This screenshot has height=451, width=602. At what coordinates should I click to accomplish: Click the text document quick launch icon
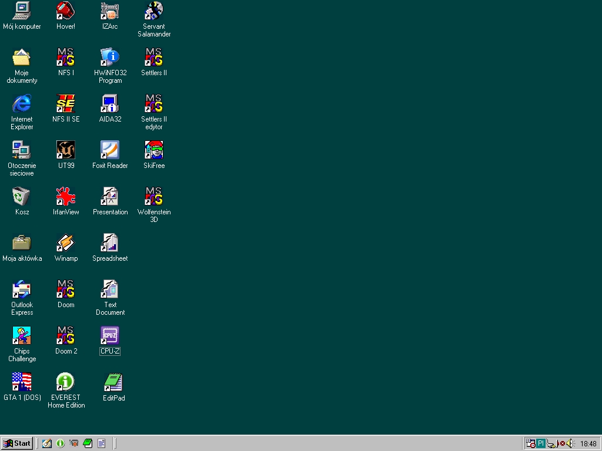coord(101,443)
